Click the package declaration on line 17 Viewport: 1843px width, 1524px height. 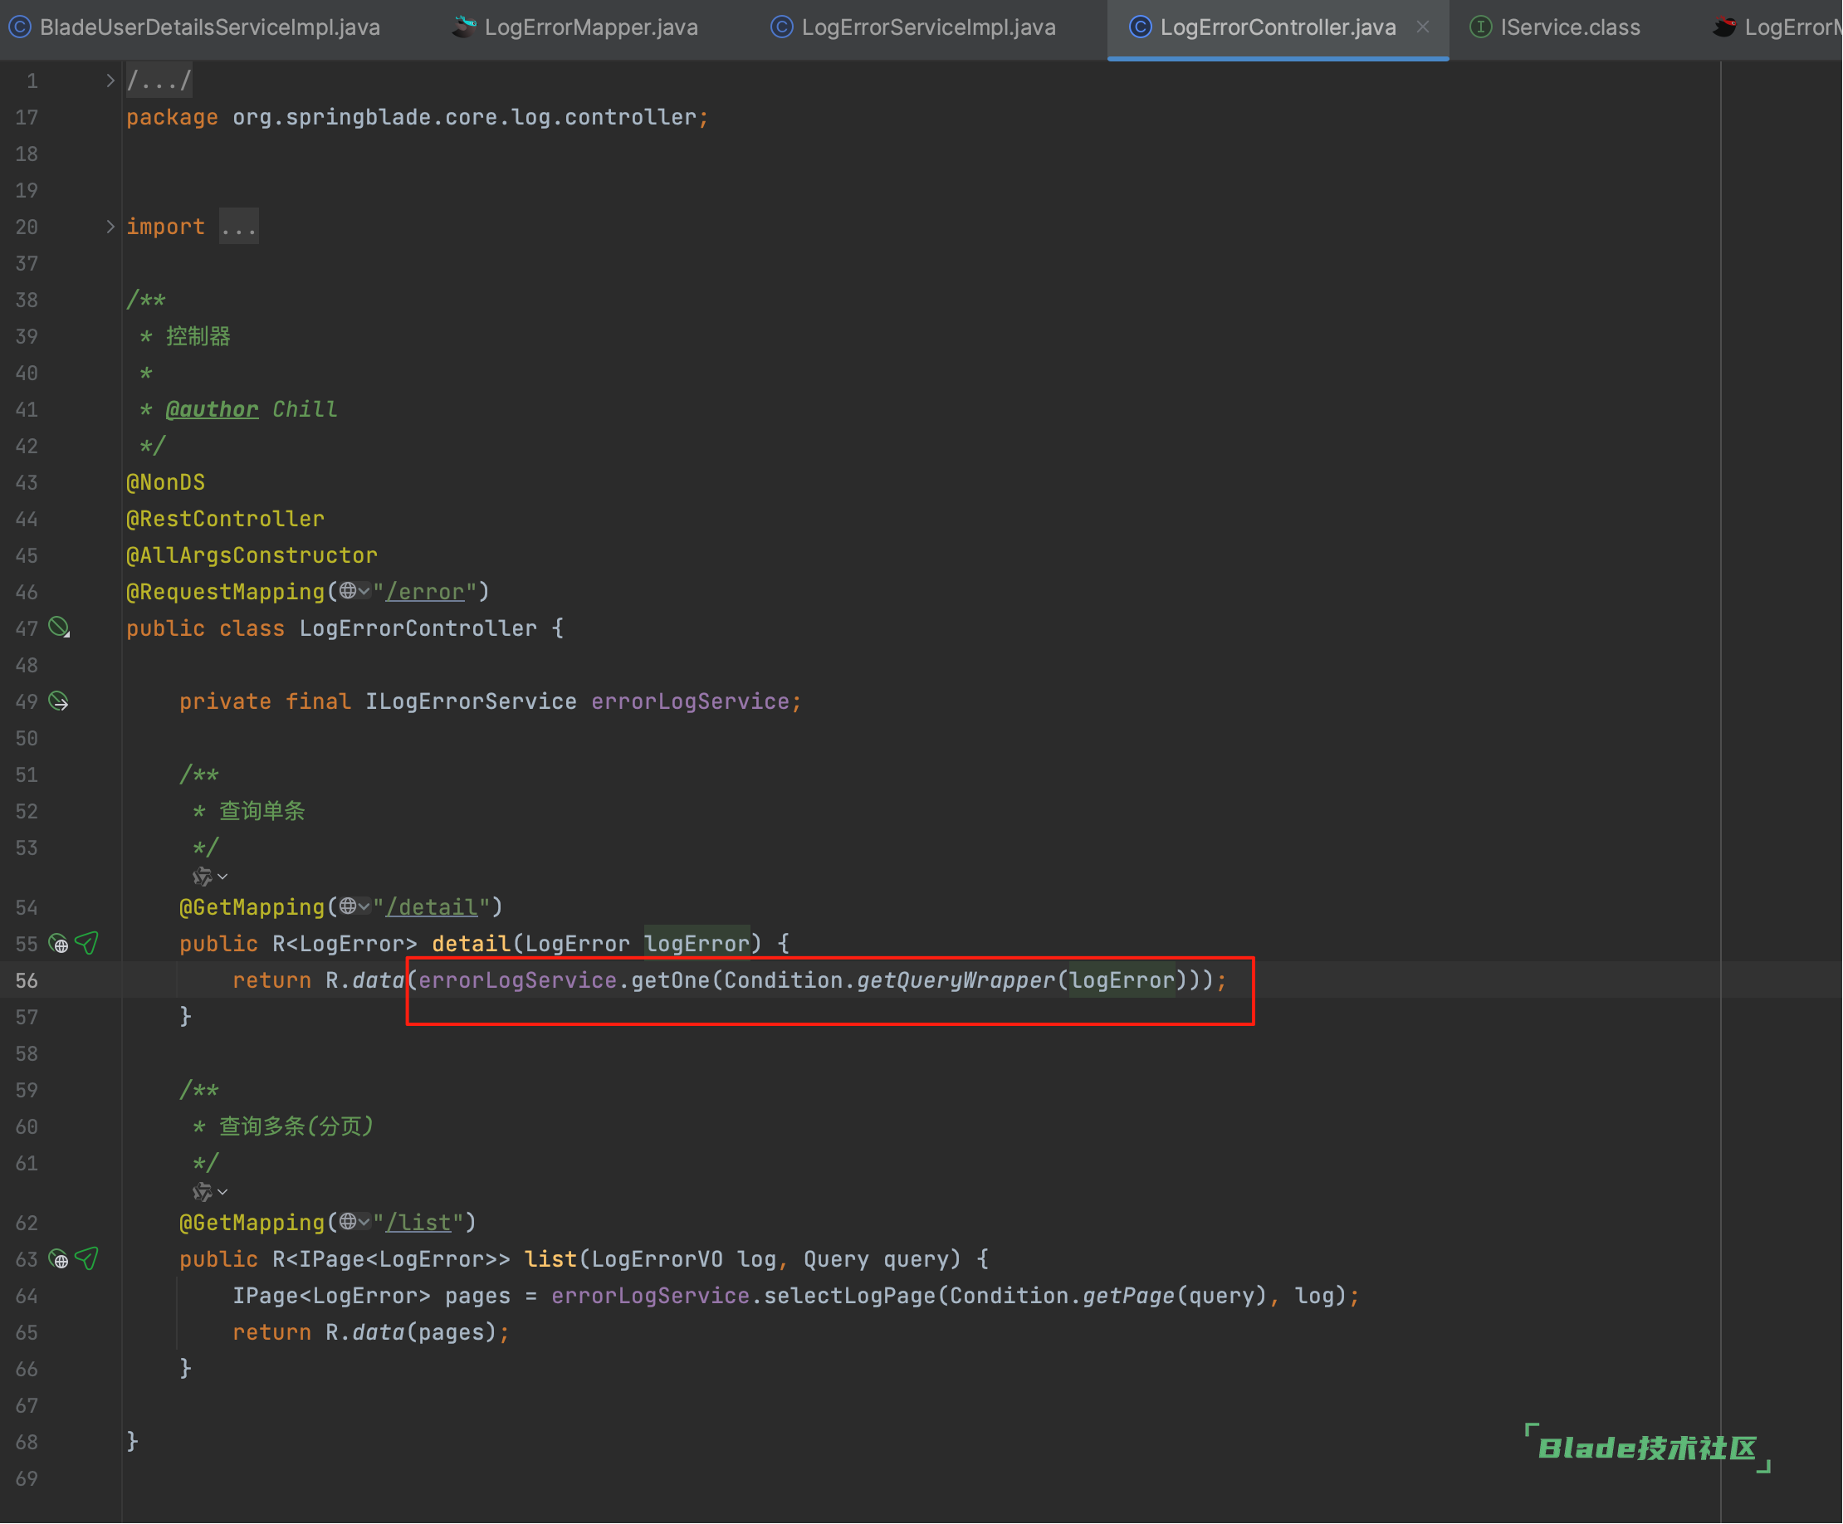417,118
